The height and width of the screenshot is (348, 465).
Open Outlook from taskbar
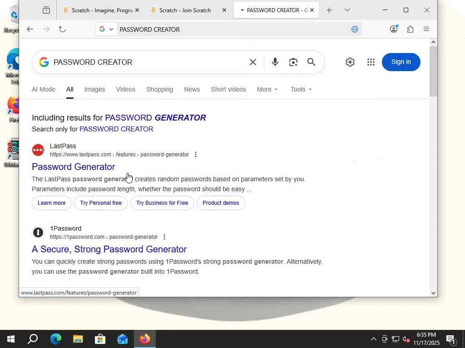click(122, 339)
